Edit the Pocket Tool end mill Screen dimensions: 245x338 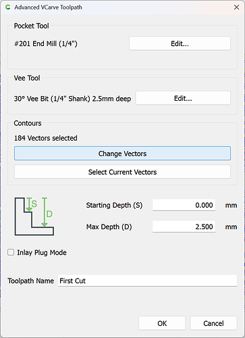tap(180, 43)
